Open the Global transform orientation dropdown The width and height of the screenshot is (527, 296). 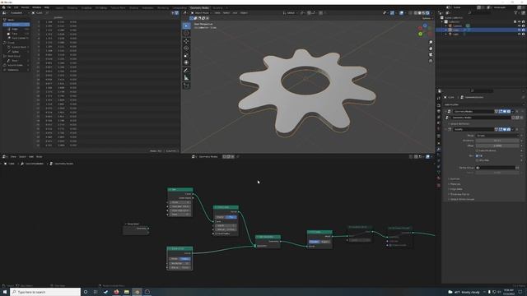tap(291, 13)
